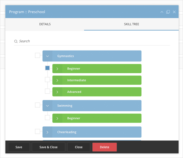Close the Program Preschool dialog via X icon

[x=174, y=12]
